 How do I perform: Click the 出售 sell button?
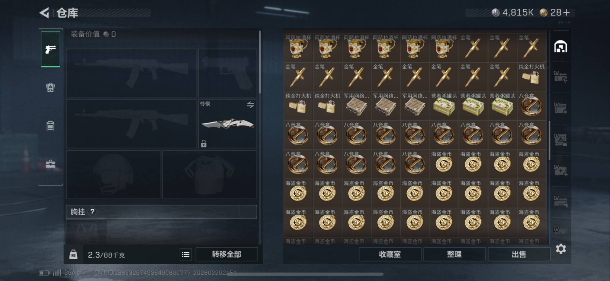[519, 254]
